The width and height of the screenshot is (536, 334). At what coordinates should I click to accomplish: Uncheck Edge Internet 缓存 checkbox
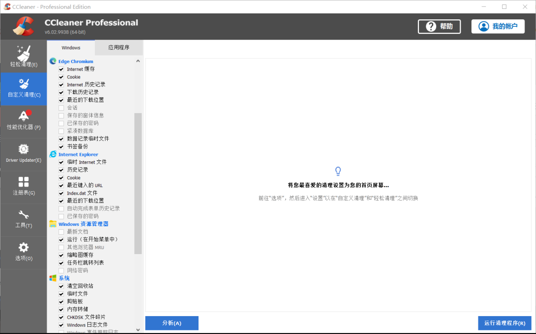coord(61,69)
